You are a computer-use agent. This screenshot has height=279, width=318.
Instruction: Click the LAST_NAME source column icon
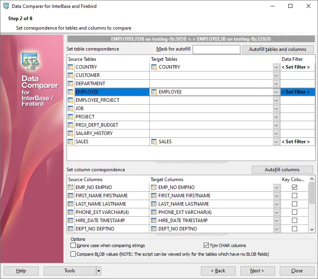(x=71, y=204)
